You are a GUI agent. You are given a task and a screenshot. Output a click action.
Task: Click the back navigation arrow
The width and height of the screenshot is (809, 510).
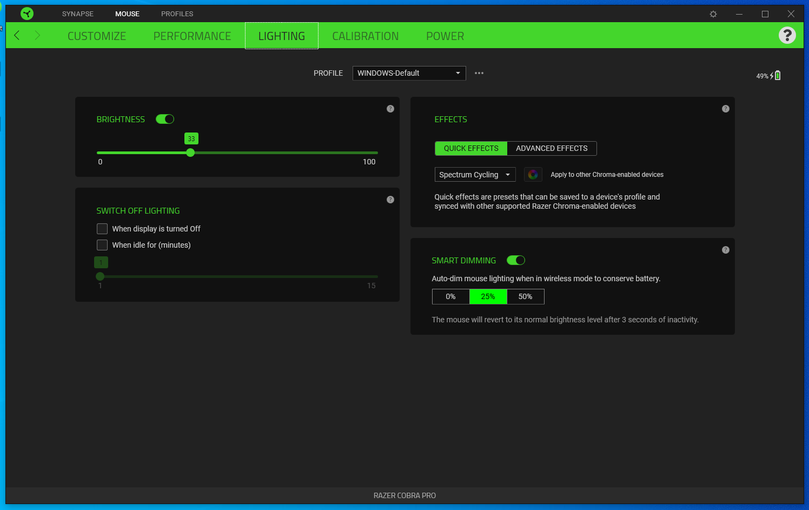coord(17,35)
